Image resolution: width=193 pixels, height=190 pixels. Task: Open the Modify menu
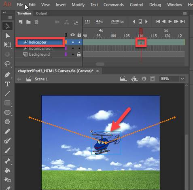pyautogui.click(x=78, y=5)
